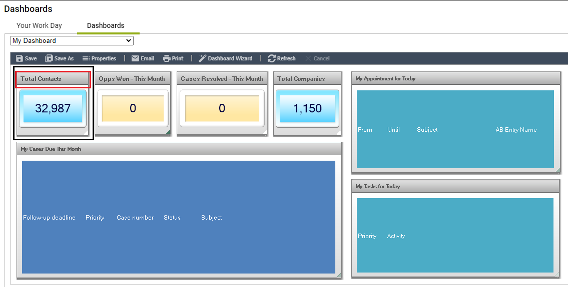The image size is (568, 287).
Task: Click the Save As icon
Action: pyautogui.click(x=49, y=58)
